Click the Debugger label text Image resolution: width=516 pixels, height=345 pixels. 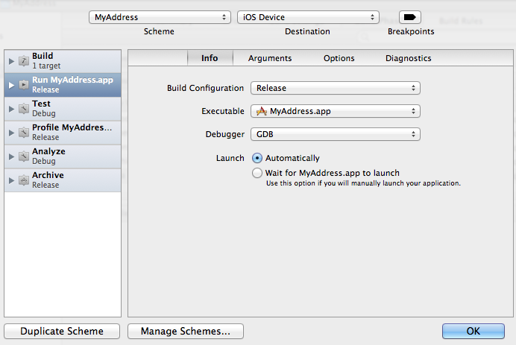[x=225, y=135]
